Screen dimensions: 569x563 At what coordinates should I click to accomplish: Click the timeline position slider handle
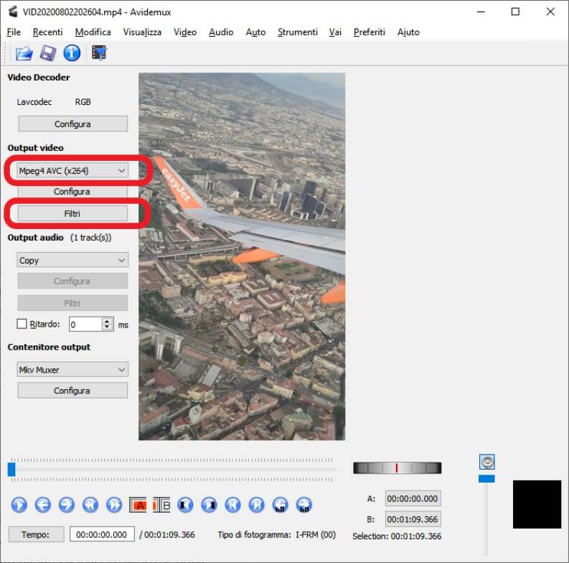coord(11,469)
